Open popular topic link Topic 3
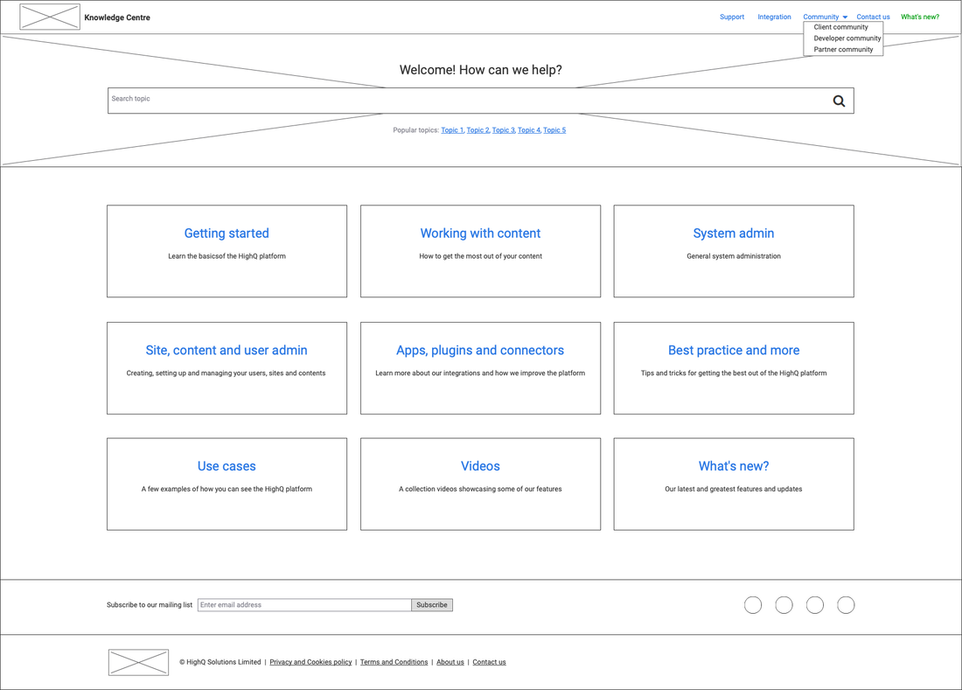 point(503,130)
